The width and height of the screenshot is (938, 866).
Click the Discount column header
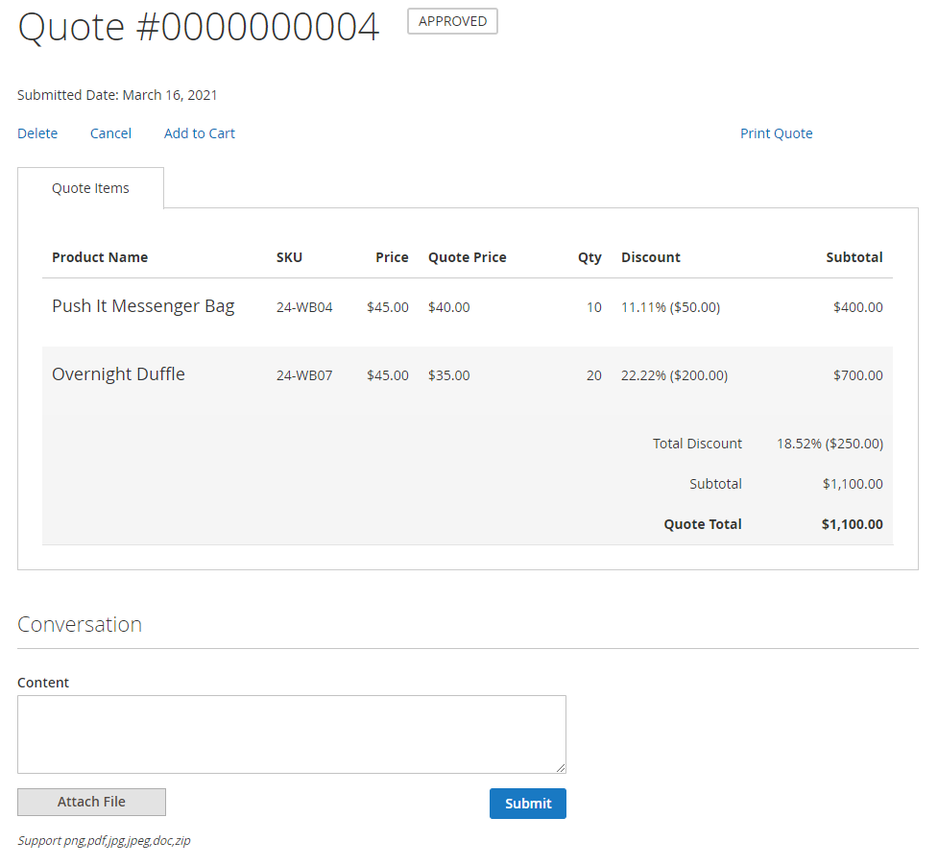coord(650,257)
